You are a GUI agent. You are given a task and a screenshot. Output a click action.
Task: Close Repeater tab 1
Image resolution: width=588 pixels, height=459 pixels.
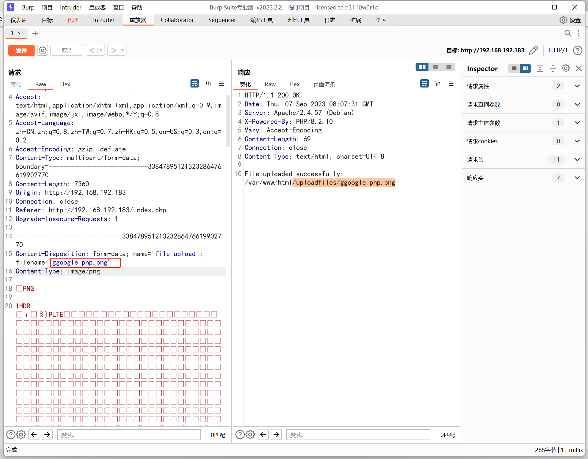(19, 33)
